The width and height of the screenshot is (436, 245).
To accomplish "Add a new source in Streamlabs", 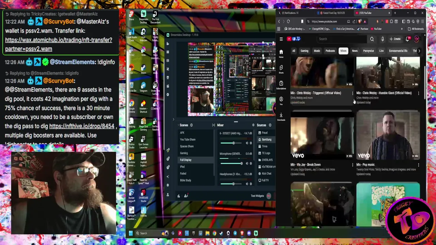I will coord(270,125).
